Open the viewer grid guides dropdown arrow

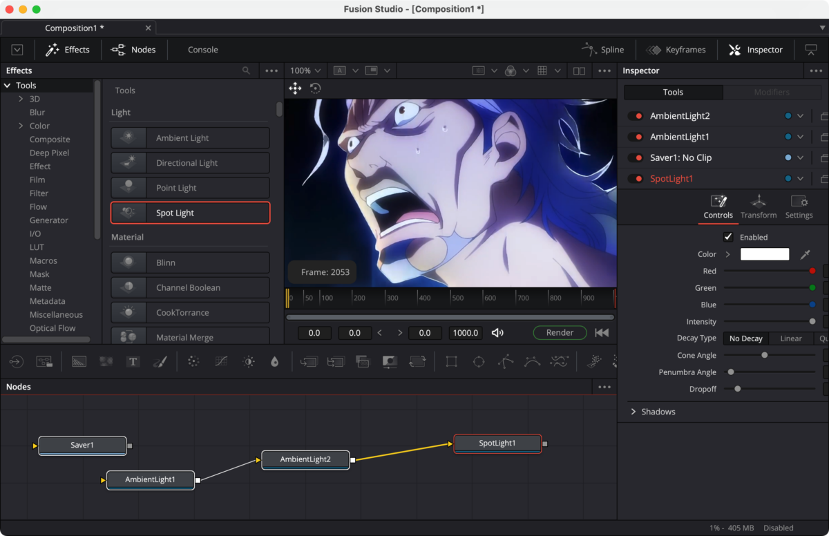pyautogui.click(x=559, y=70)
